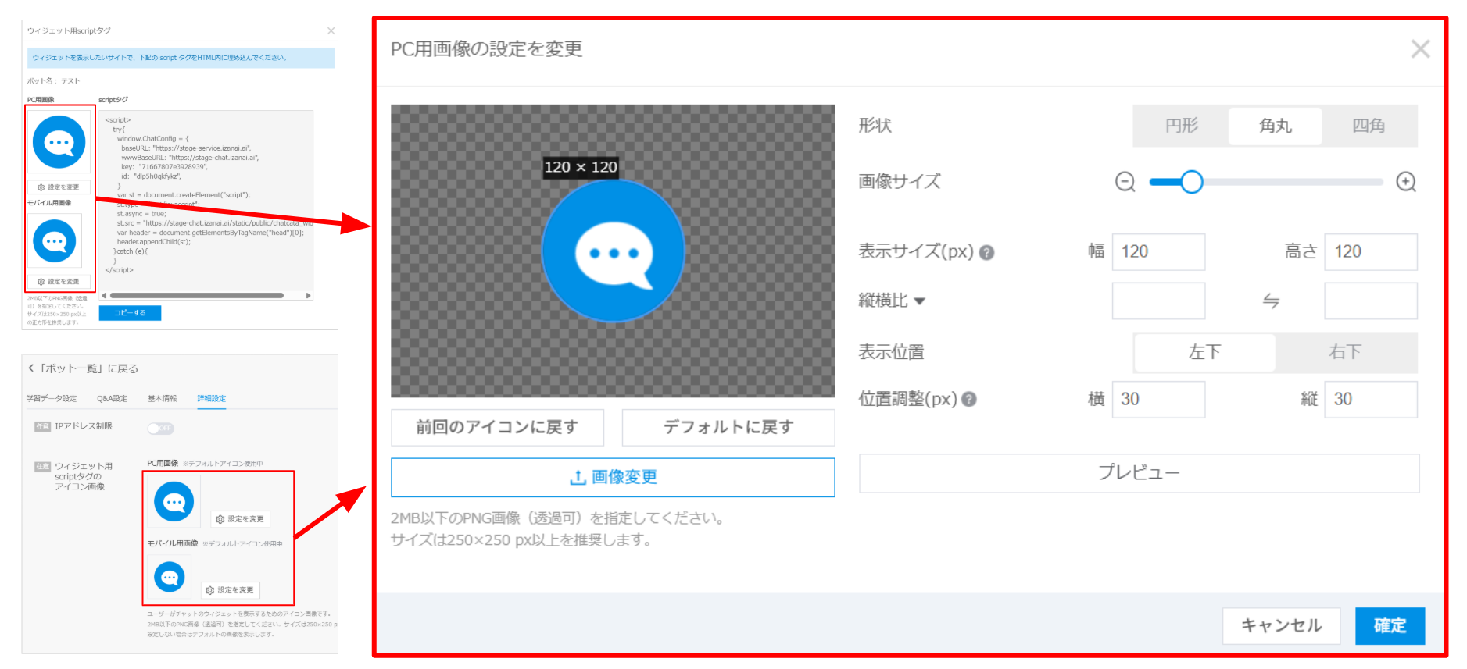
Task: Toggle the IPアドレス制限 switch
Action: (x=160, y=428)
